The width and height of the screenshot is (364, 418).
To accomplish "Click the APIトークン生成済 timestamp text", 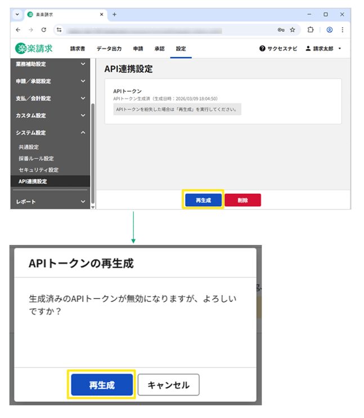I will [x=165, y=99].
